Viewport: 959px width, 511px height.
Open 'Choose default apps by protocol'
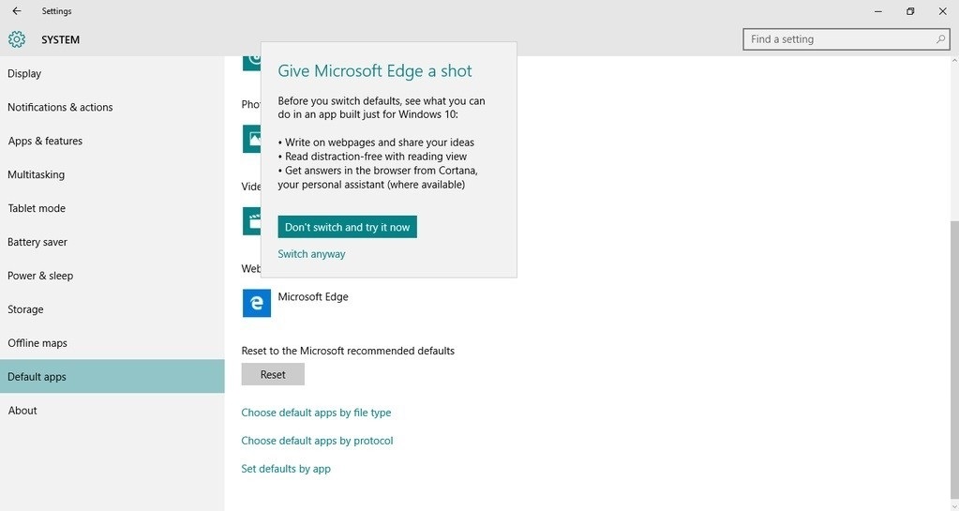click(x=317, y=441)
